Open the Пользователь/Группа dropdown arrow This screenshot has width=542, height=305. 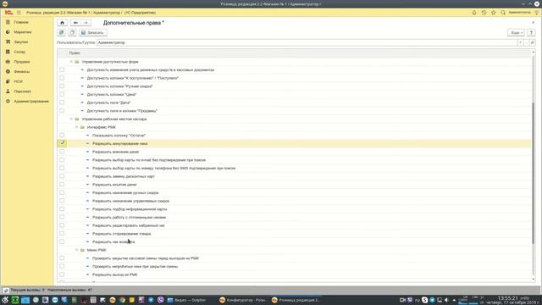click(520, 42)
